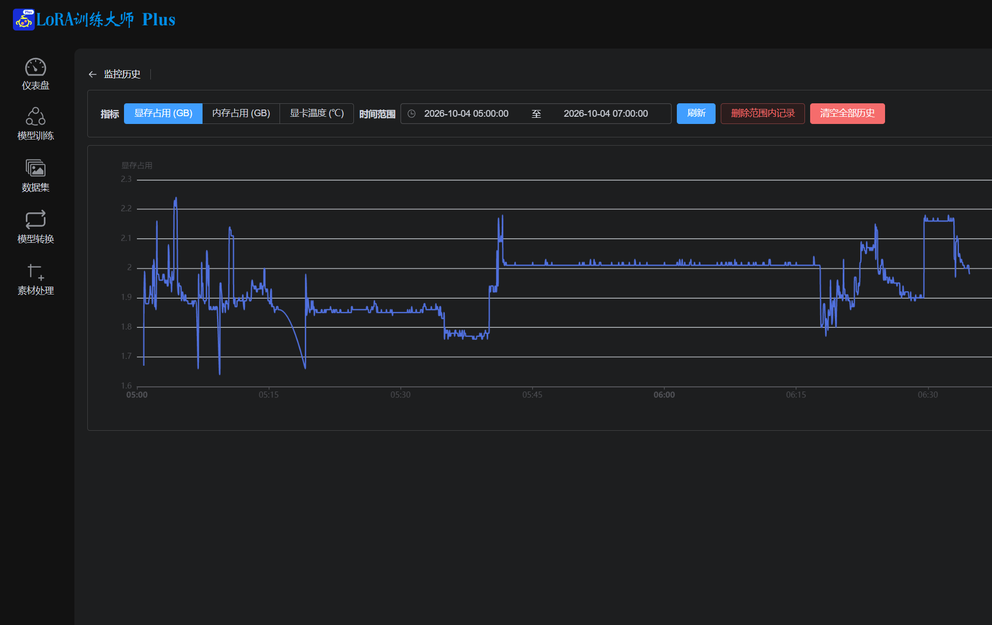Viewport: 992px width, 625px height.
Task: Open the 数据集 dataset images icon
Action: (36, 168)
